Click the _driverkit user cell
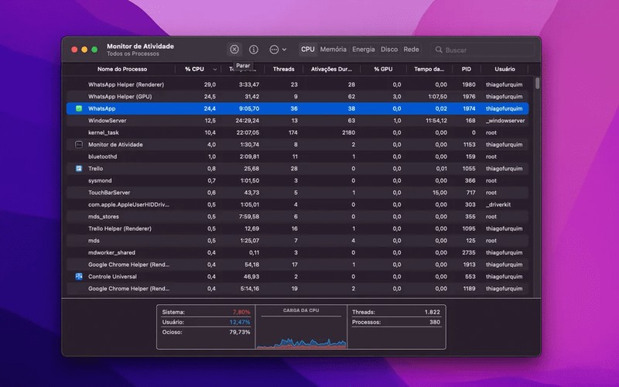 [498, 204]
